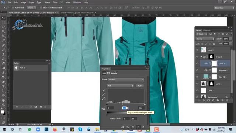Open the Layer menu

tap(31, 3)
